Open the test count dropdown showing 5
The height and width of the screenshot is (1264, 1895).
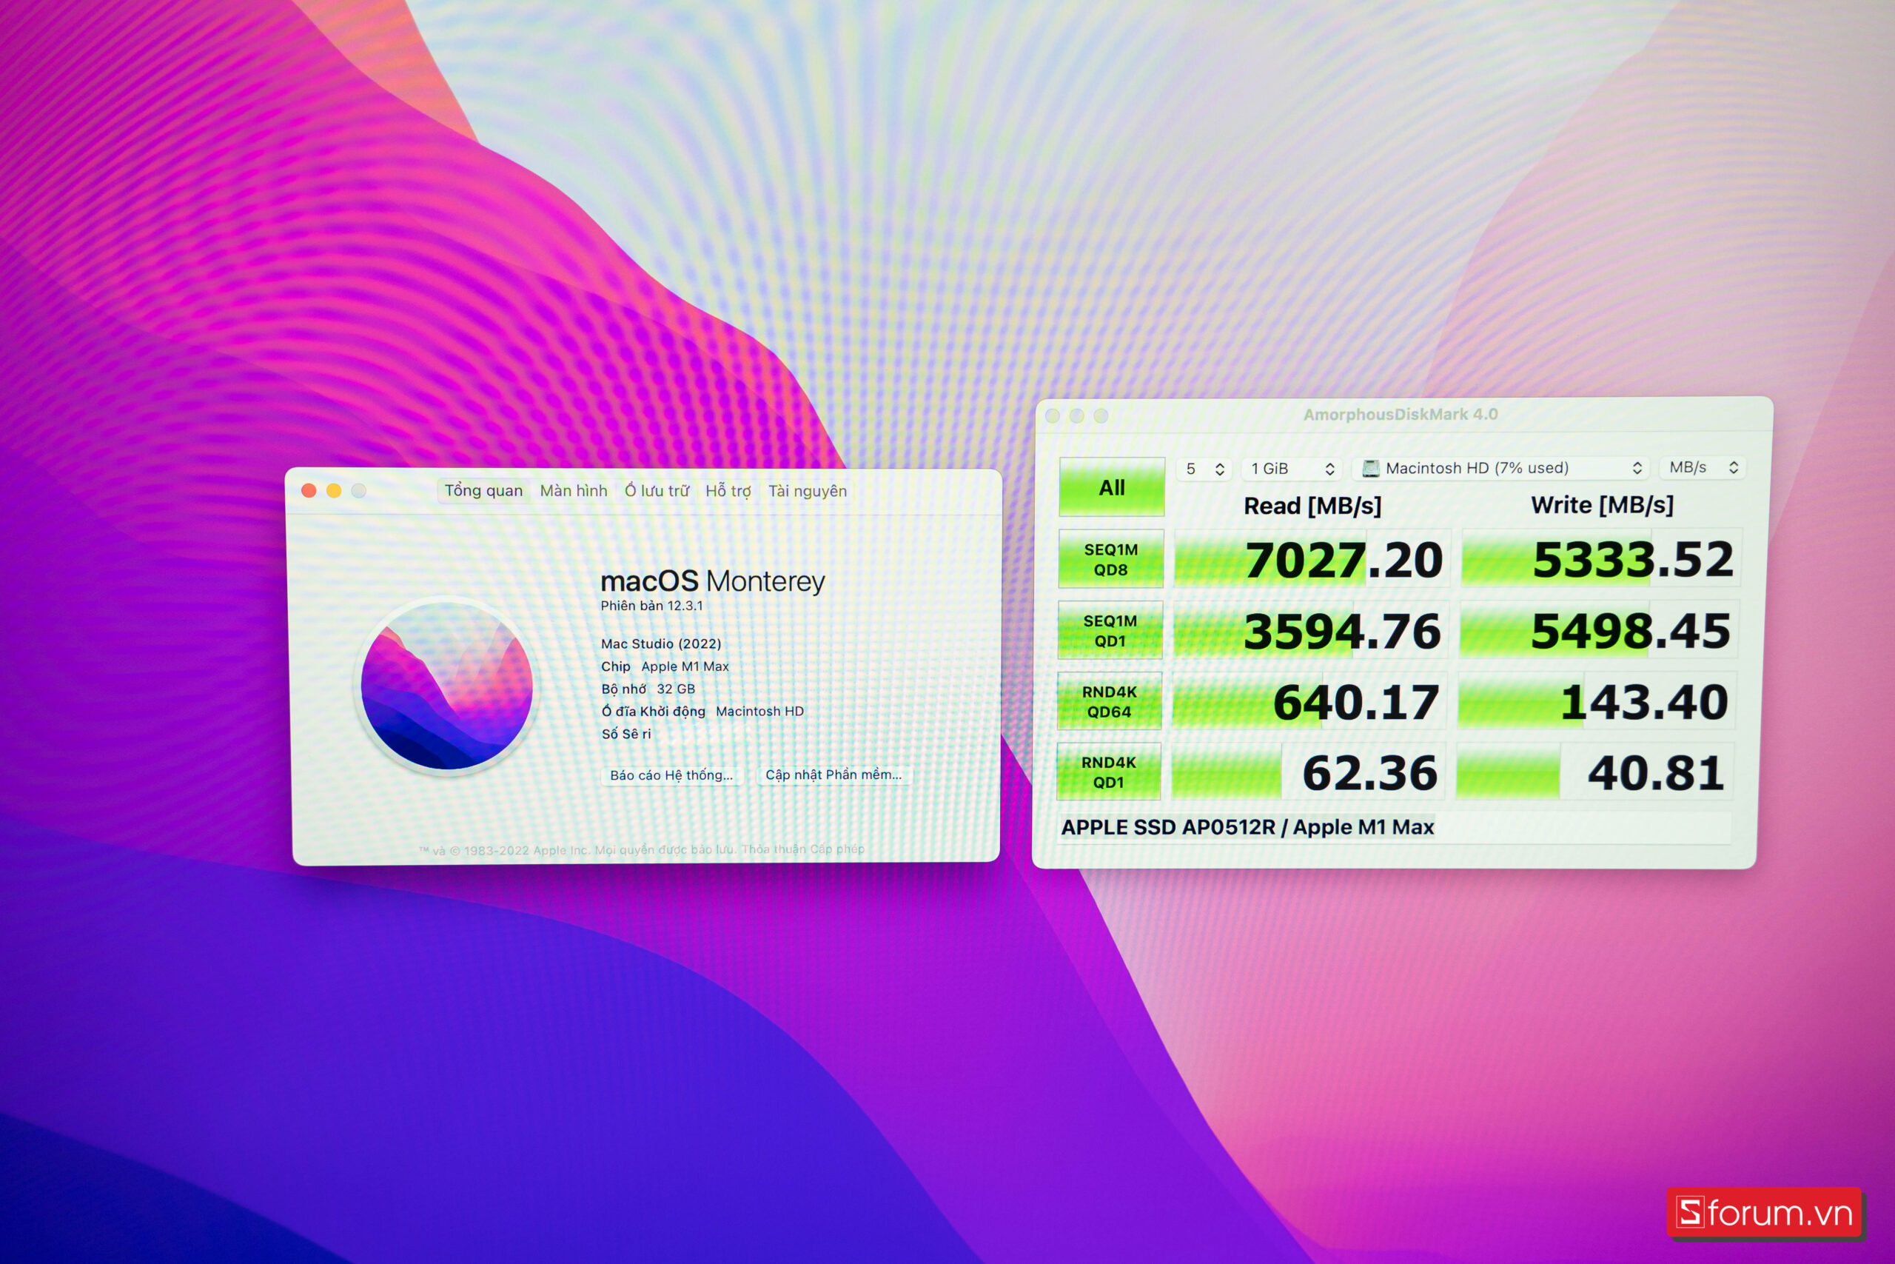tap(1204, 469)
